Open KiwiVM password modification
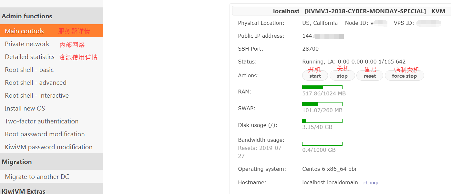Viewport: 451px width, 194px height. [x=51, y=147]
